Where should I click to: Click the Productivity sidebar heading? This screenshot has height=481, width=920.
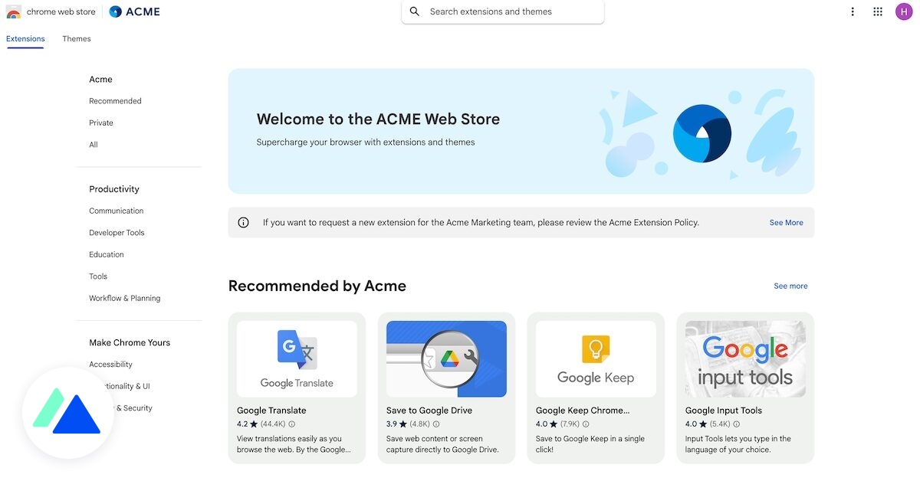click(x=114, y=189)
